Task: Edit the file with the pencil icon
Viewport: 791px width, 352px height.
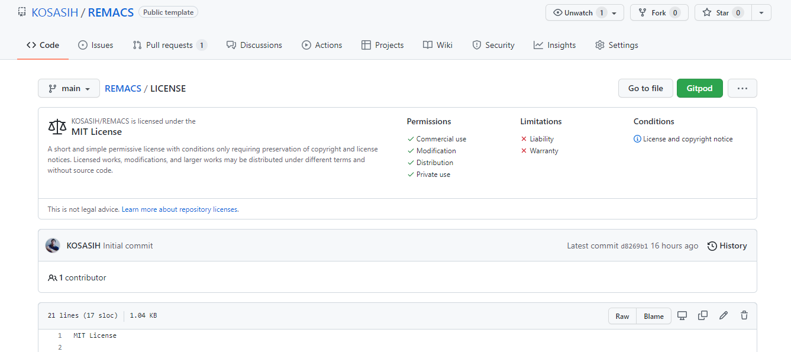Action: [x=724, y=315]
